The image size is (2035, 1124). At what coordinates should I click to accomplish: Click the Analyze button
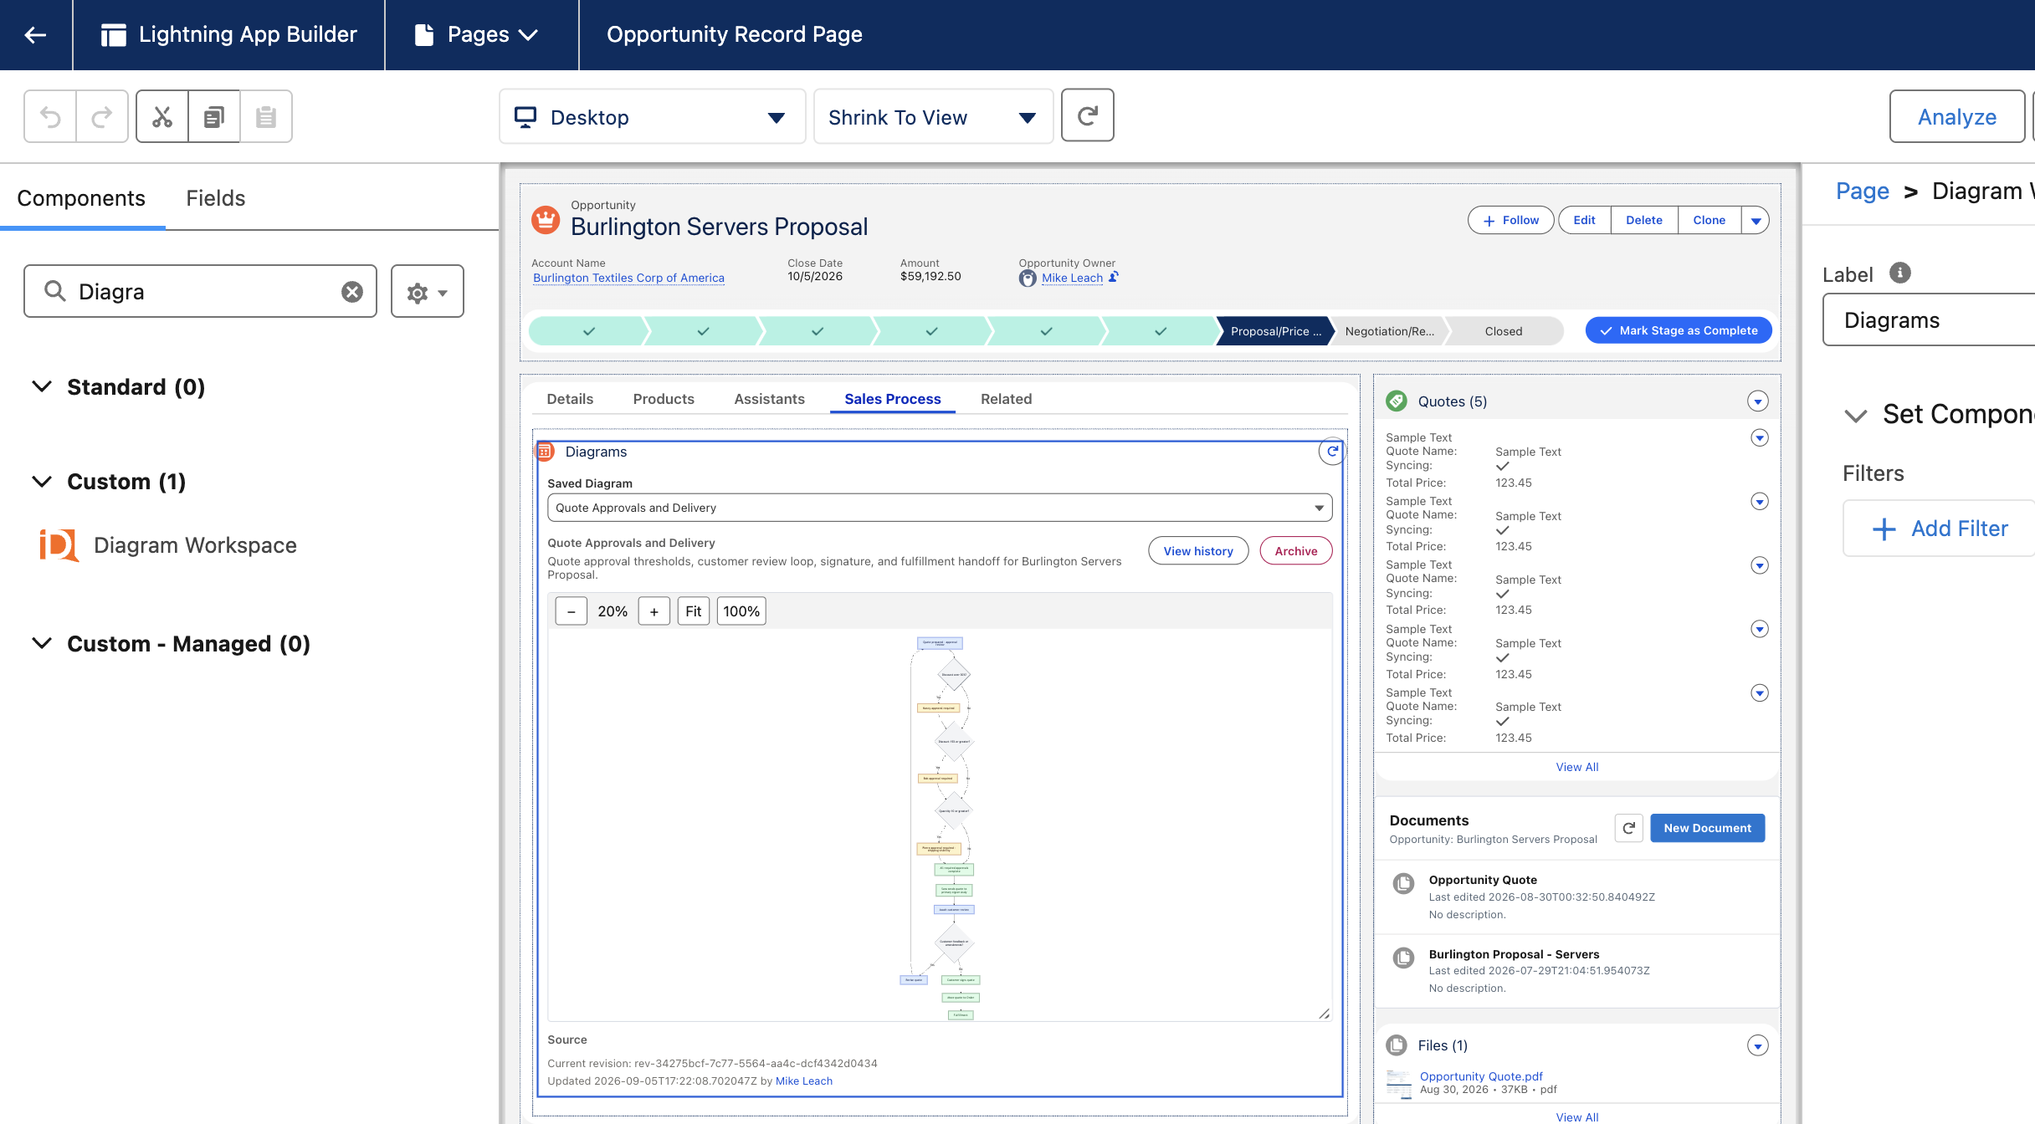pyautogui.click(x=1956, y=117)
